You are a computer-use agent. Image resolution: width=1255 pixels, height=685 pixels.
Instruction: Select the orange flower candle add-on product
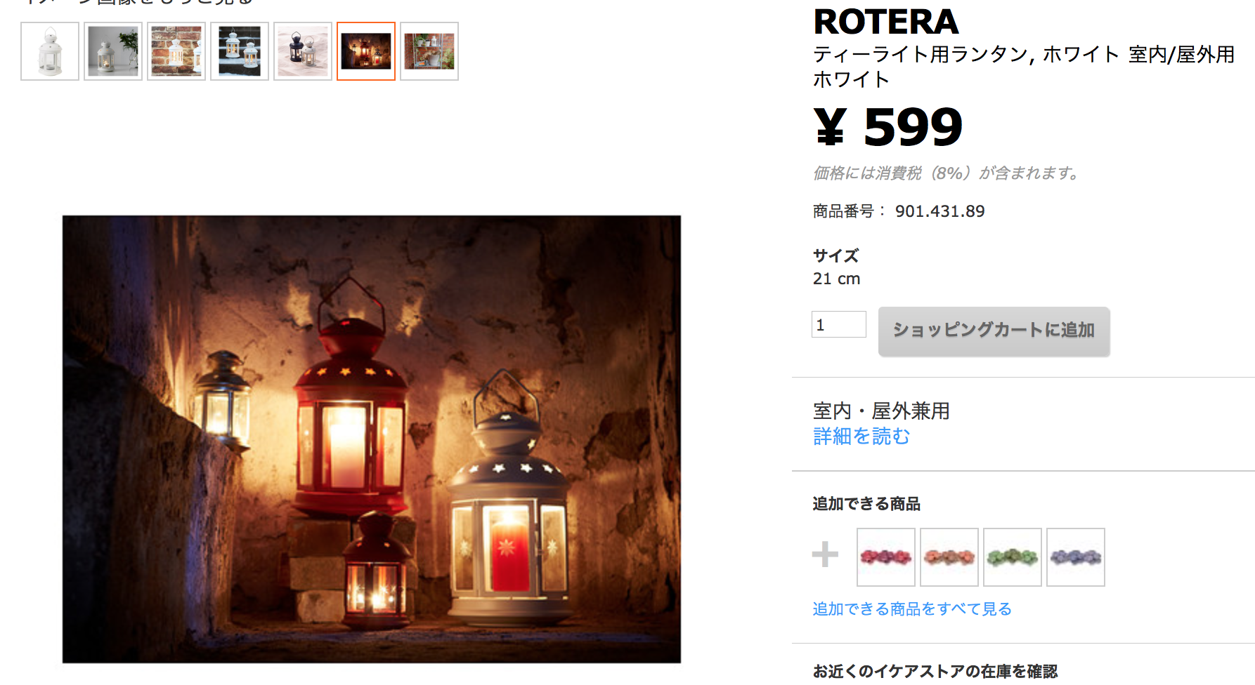click(x=949, y=557)
